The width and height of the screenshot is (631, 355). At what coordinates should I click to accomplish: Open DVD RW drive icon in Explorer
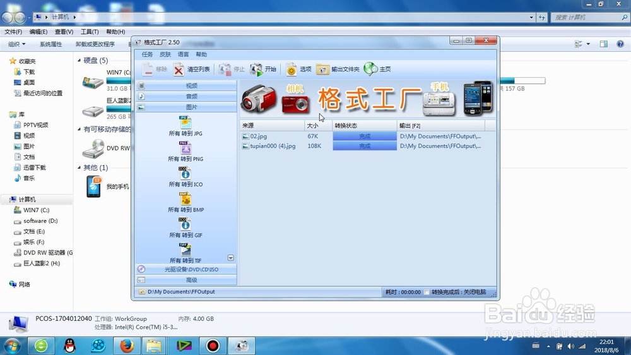coord(93,148)
